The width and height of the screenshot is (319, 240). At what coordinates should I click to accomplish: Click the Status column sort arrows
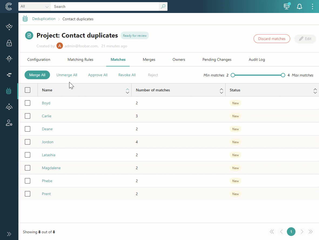click(315, 90)
